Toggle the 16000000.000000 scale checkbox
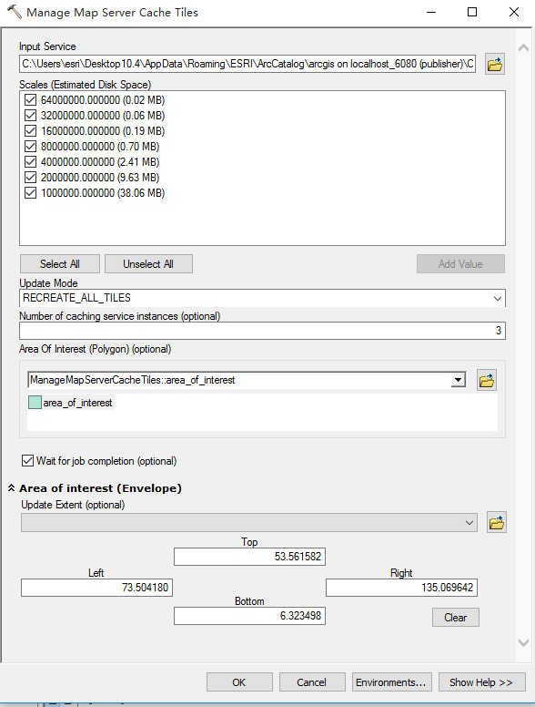 click(30, 131)
